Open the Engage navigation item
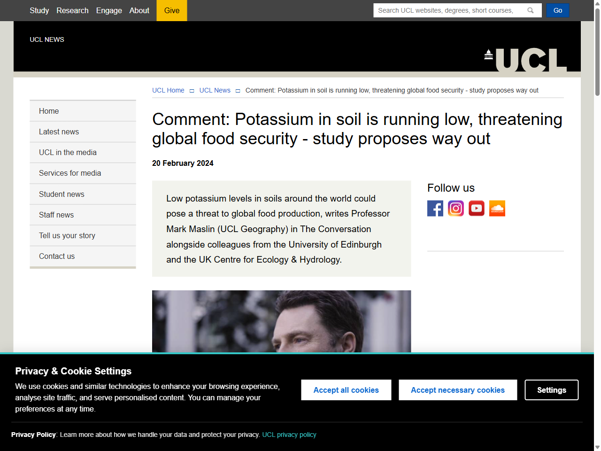601x451 pixels. [109, 10]
